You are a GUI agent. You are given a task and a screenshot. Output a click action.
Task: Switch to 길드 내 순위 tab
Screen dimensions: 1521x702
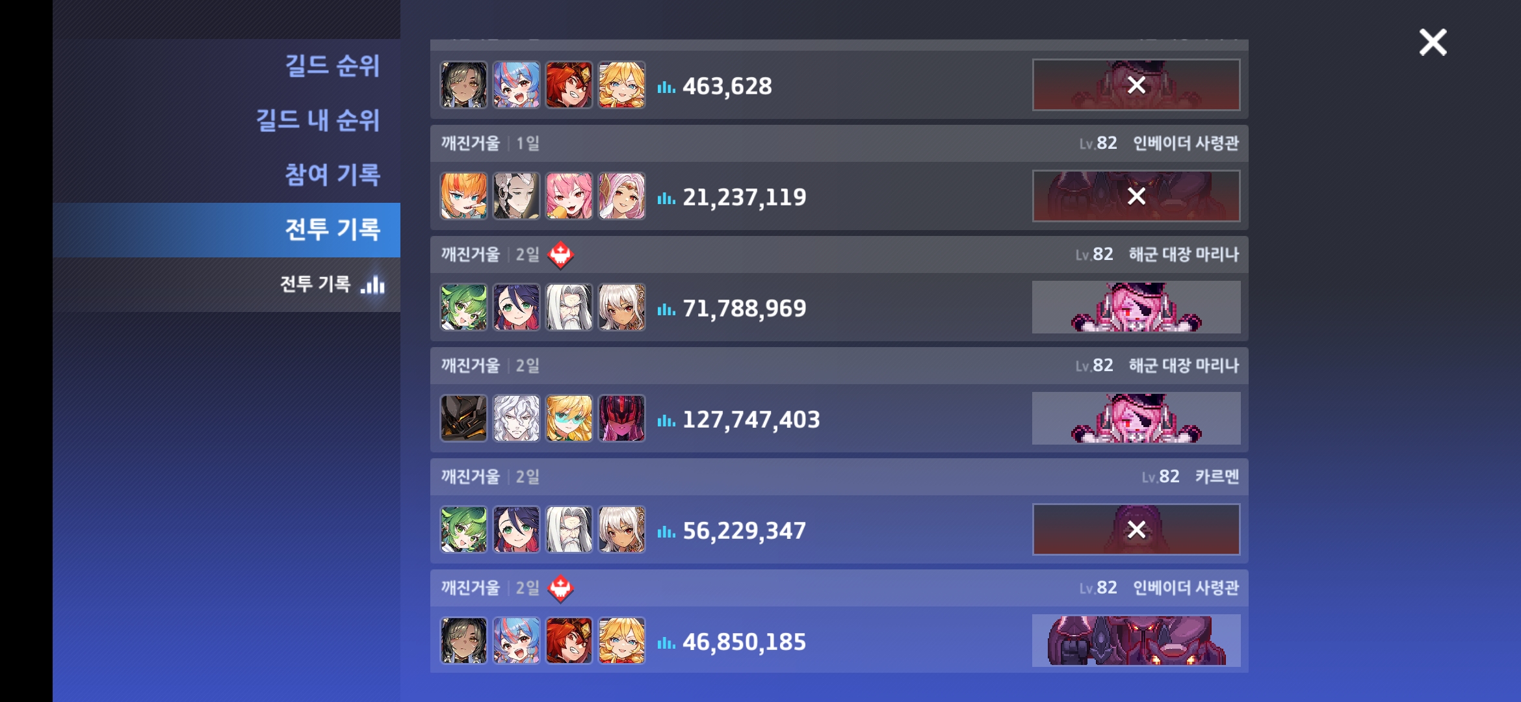(317, 120)
